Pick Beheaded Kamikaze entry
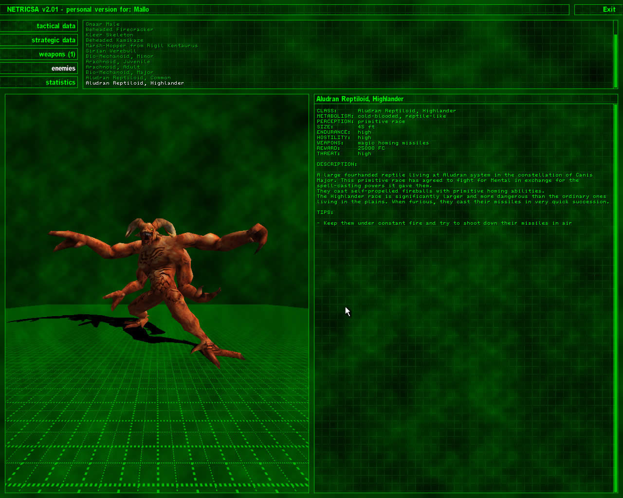Viewport: 623px width, 498px height. (114, 40)
